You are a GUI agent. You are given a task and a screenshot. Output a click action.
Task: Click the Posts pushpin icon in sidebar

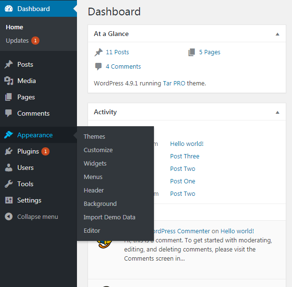click(9, 64)
